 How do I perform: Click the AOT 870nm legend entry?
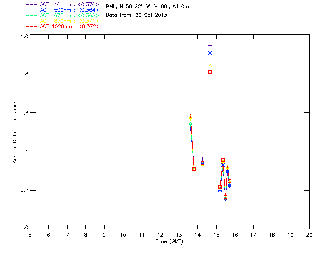coord(63,21)
